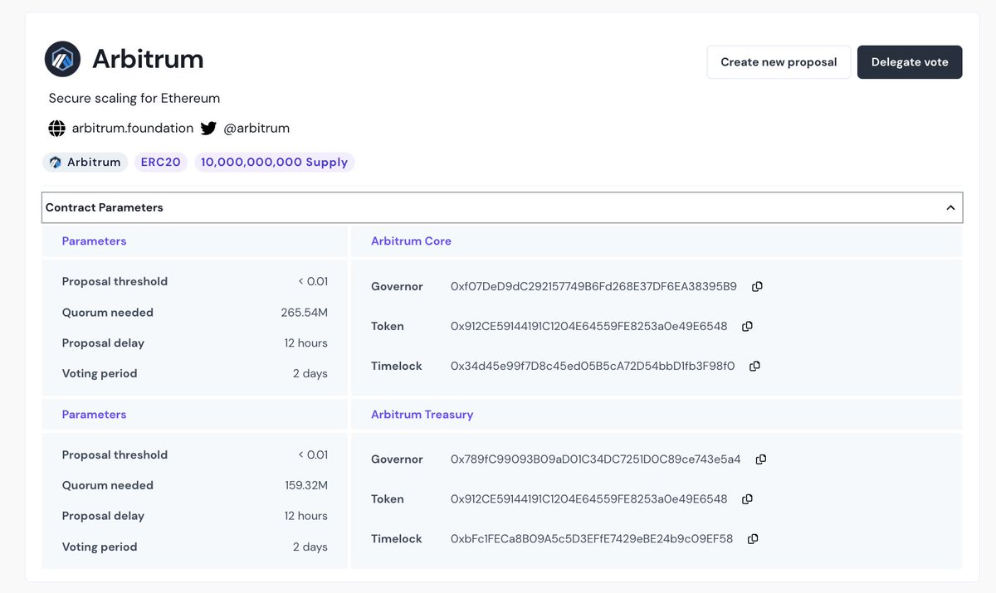Click the globe website icon
The height and width of the screenshot is (593, 996).
(x=56, y=128)
